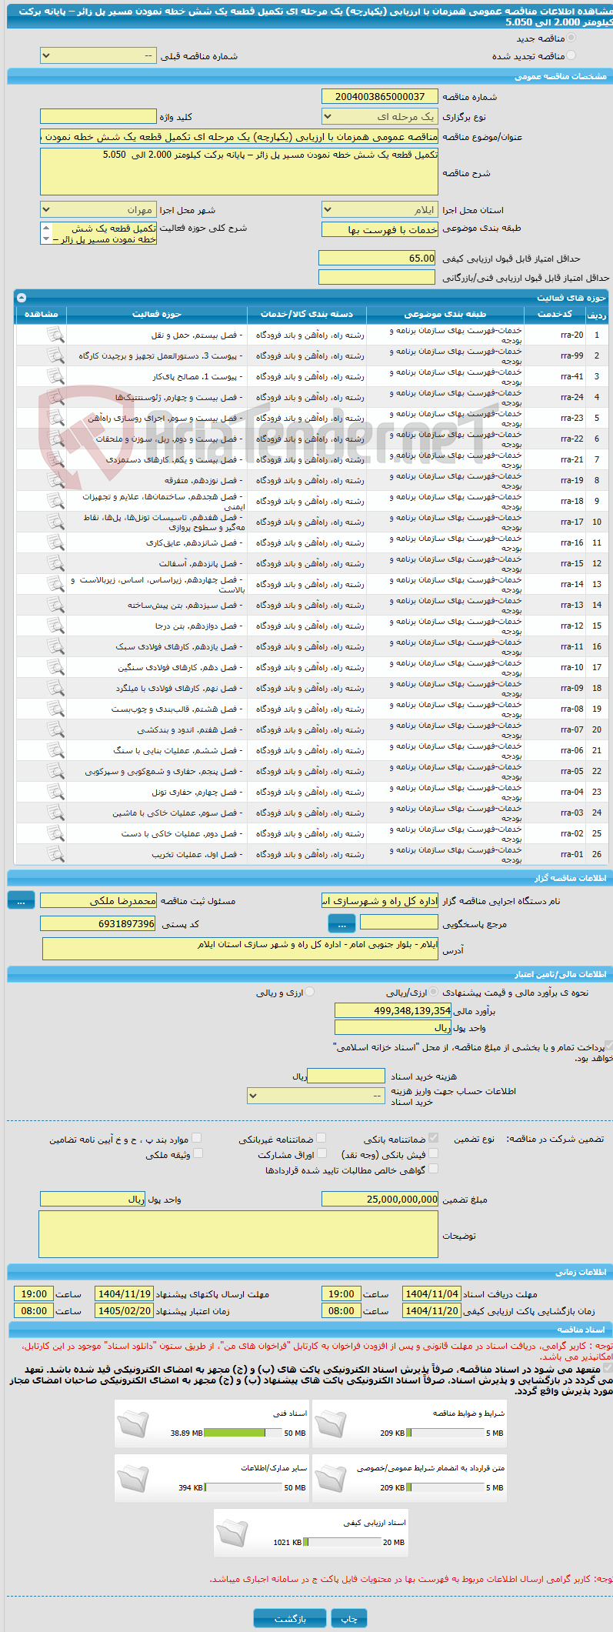Click ellipsis button next to مرجع پاسخگویی
The width and height of the screenshot is (613, 1632).
(341, 923)
